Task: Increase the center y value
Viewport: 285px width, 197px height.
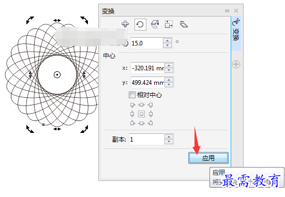Action: (169, 80)
